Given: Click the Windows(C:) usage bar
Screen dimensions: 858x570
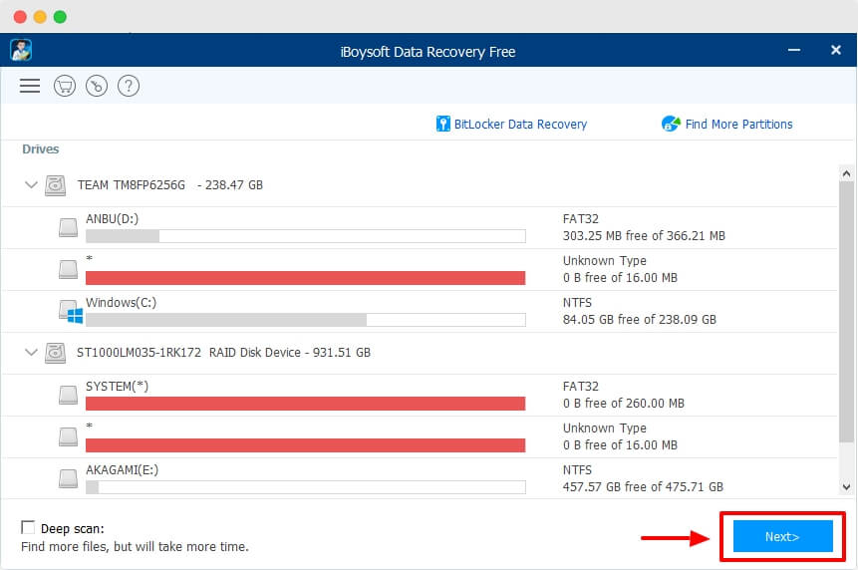Looking at the screenshot, I should 305,320.
